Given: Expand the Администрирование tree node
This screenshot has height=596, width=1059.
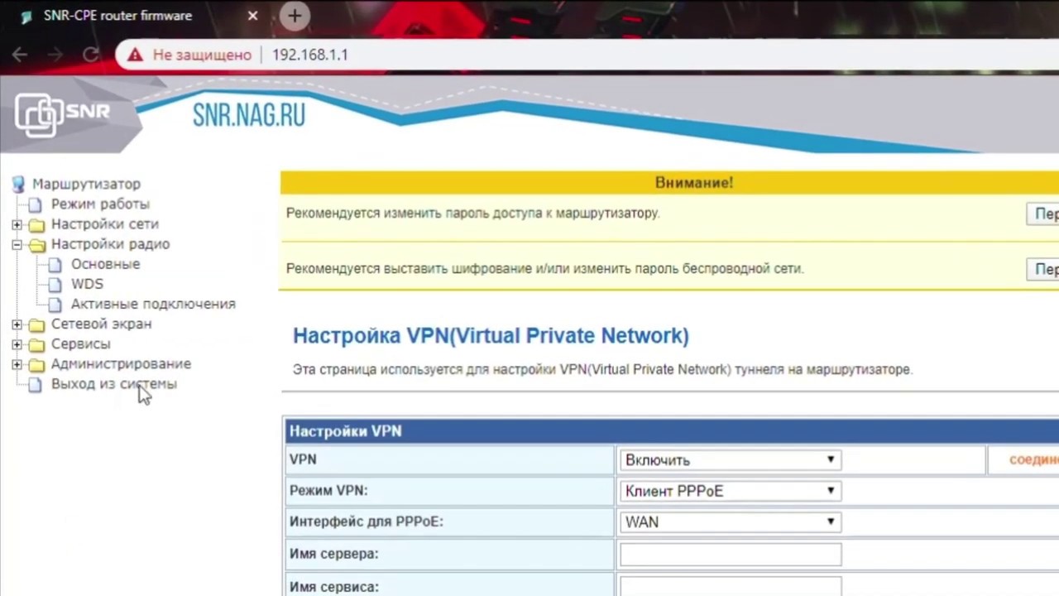Looking at the screenshot, I should pyautogui.click(x=17, y=364).
